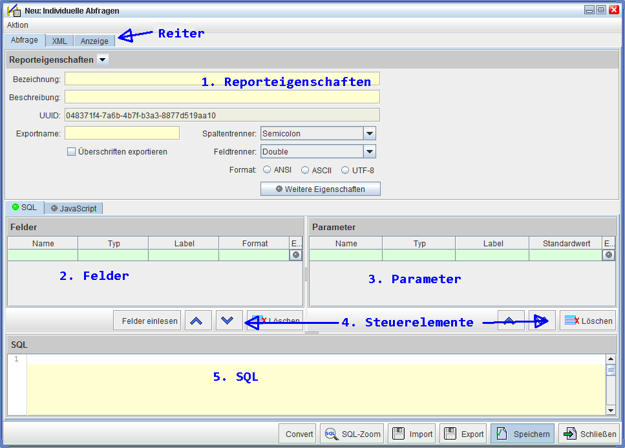Viewport: 625px width, 448px height.
Task: Select ANSI format radio button
Action: pyautogui.click(x=267, y=170)
